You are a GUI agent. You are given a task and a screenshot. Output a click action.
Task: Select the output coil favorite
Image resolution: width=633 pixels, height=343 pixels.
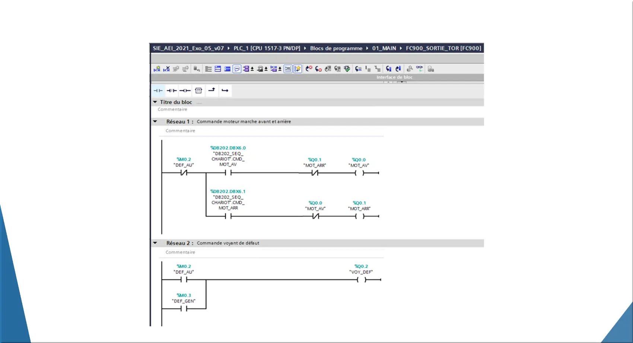[x=185, y=90]
